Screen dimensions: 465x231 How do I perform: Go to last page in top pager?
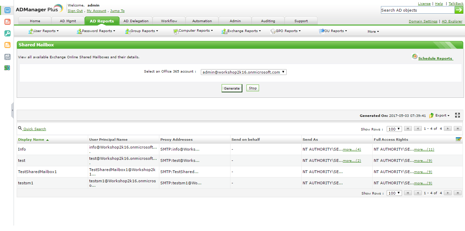[458, 129]
